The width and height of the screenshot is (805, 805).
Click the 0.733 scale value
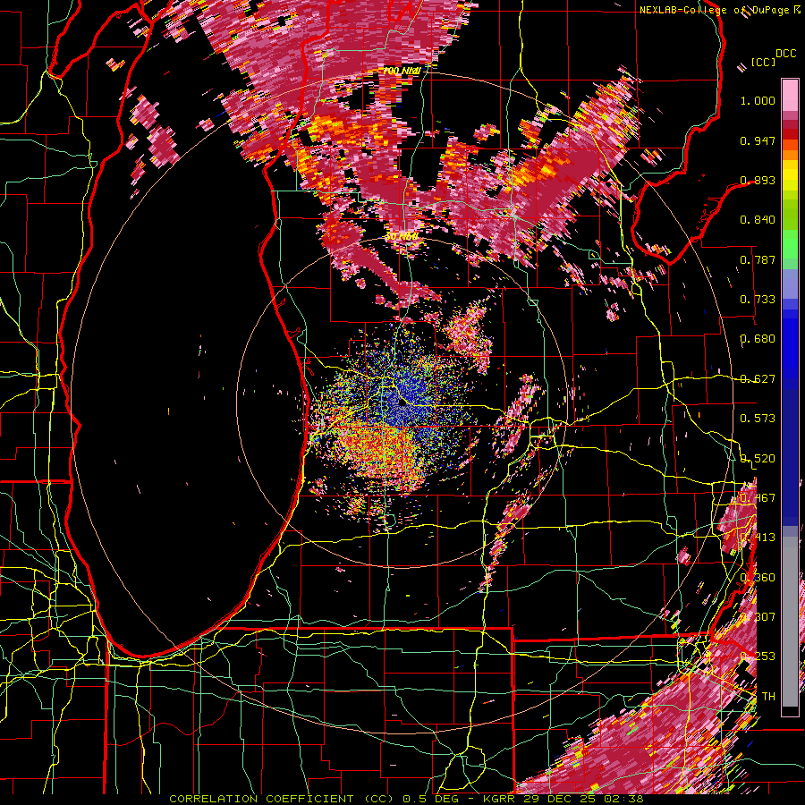[x=758, y=300]
